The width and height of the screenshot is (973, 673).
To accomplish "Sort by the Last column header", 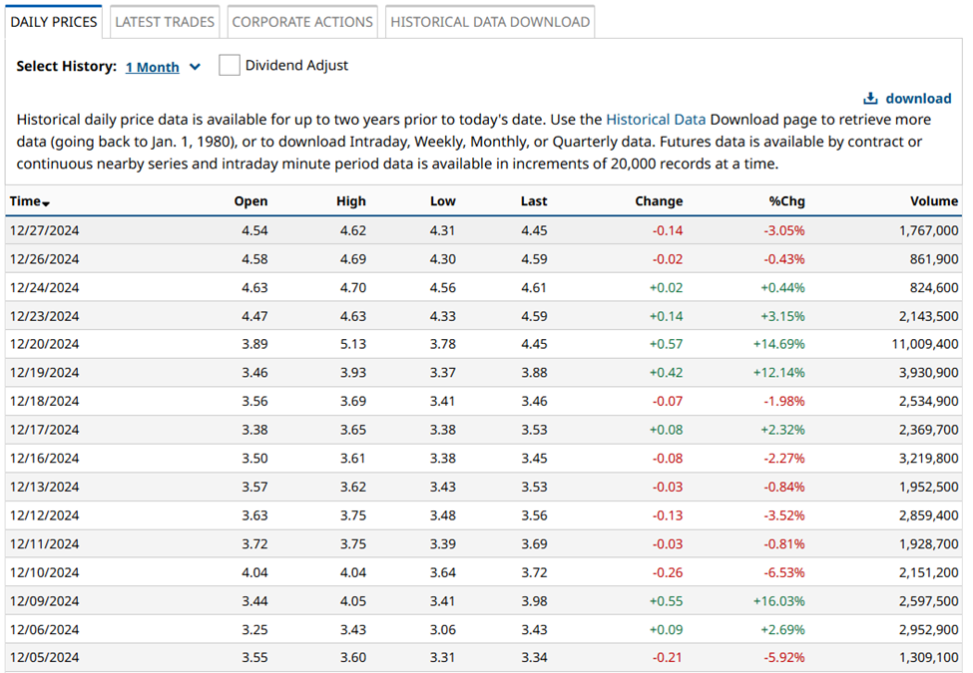I will tap(533, 200).
